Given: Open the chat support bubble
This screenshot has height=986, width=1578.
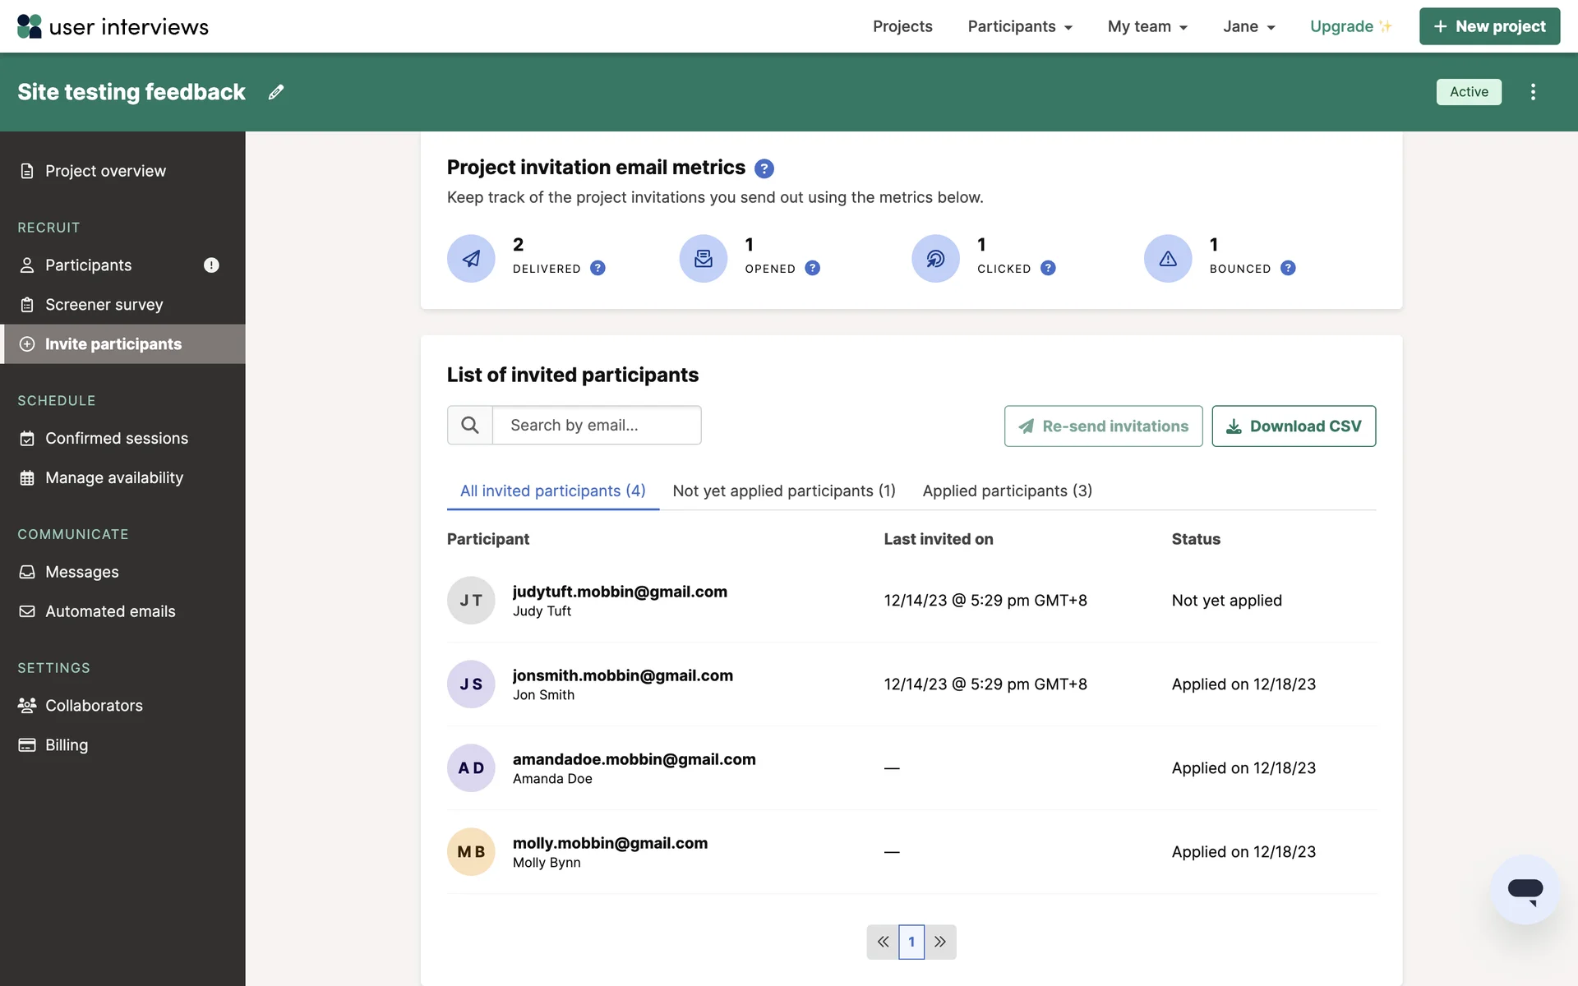Looking at the screenshot, I should coord(1525,890).
